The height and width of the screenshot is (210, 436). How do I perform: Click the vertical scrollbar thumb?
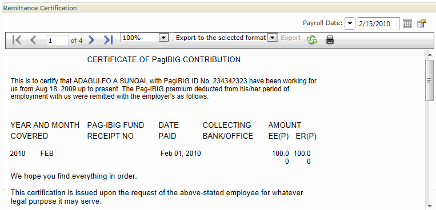429,80
